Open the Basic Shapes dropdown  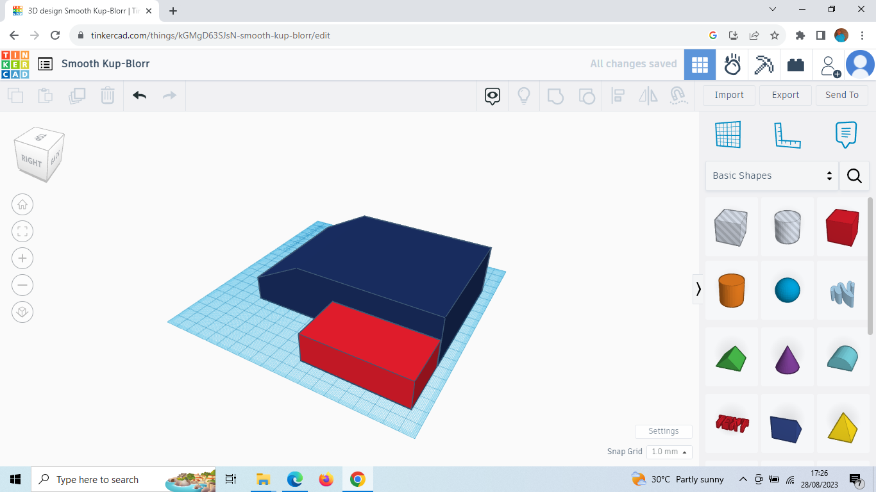(771, 176)
